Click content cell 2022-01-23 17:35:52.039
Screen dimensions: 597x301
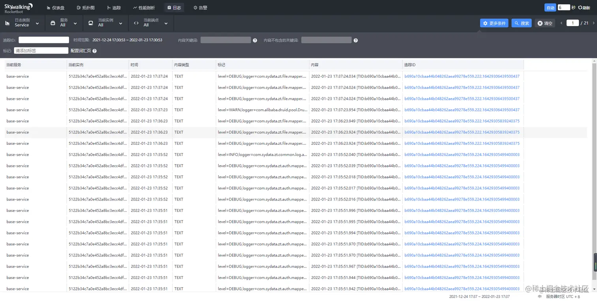355,166
